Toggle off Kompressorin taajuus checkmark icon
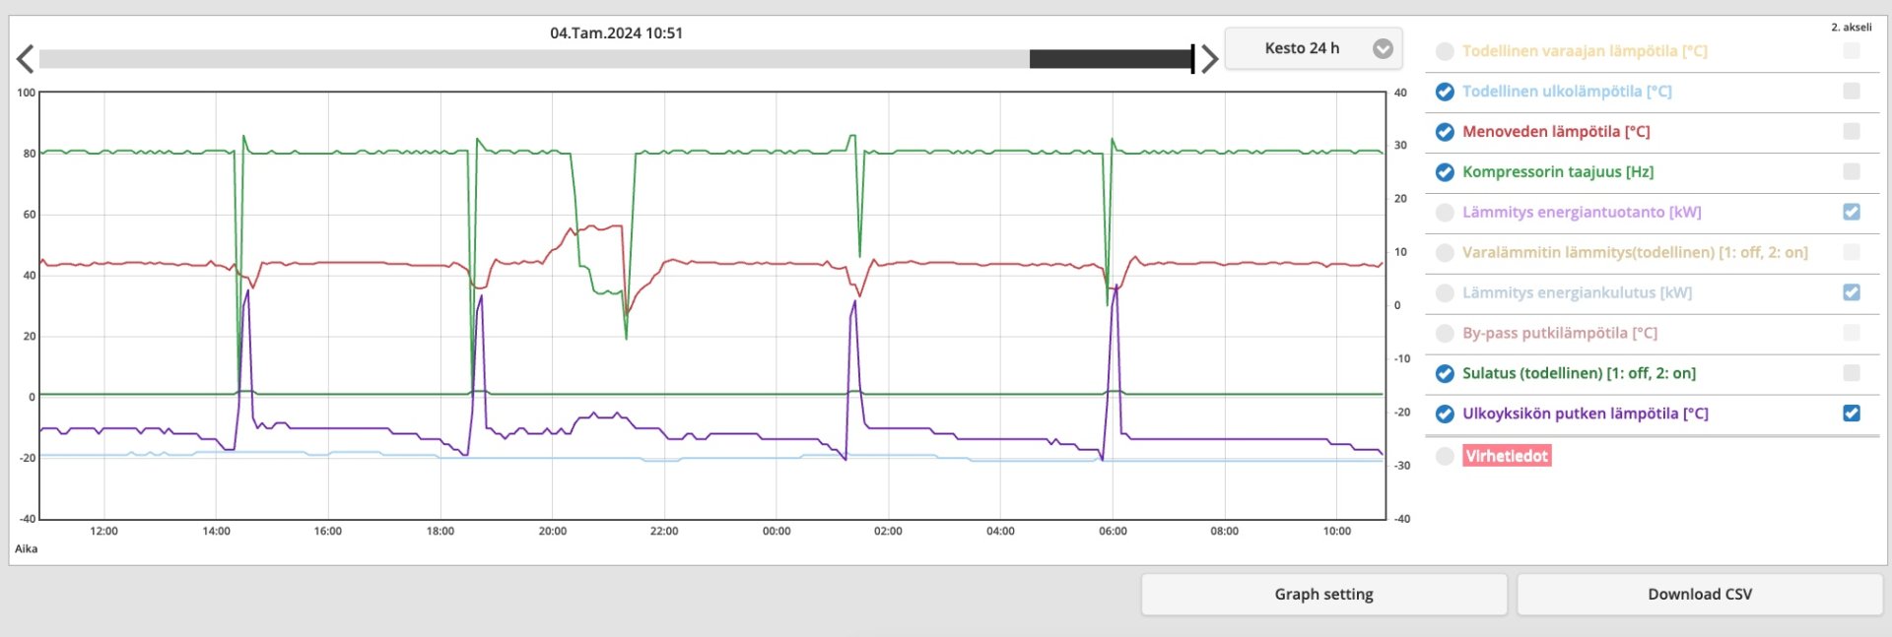 (1445, 172)
